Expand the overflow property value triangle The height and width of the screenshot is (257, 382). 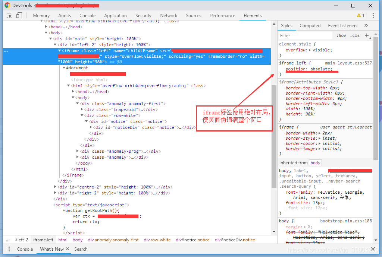[x=310, y=50]
